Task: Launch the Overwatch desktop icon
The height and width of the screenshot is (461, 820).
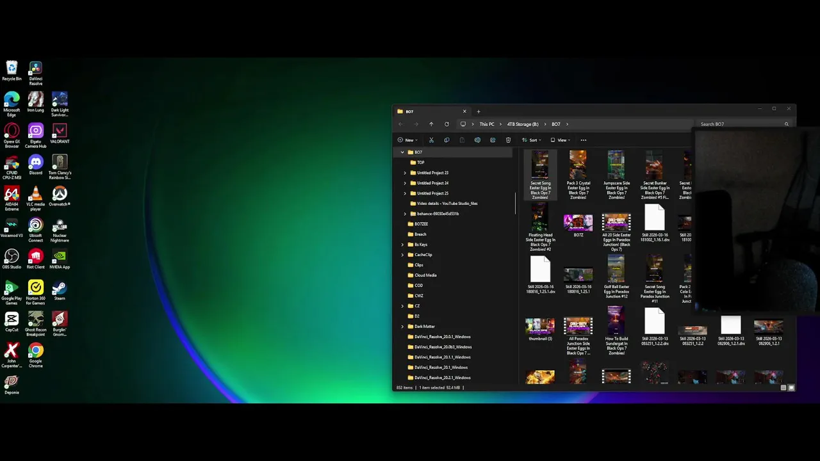Action: coord(60,197)
